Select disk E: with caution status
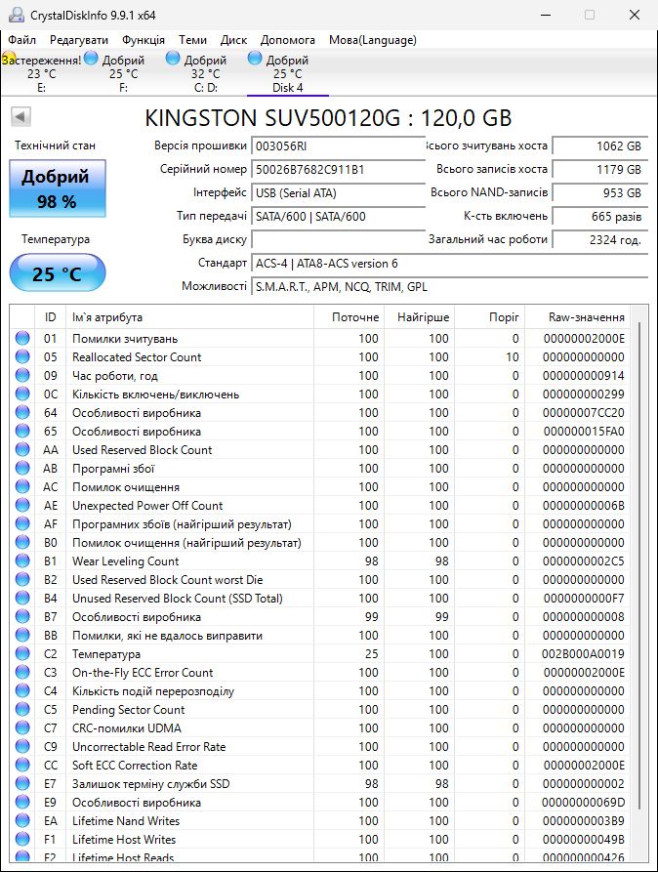 pos(41,73)
